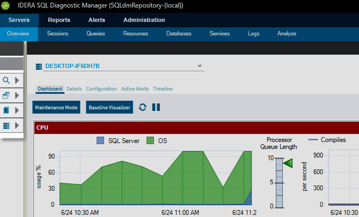
Task: Click the server icon beside DESKTOP-IF6DH7B
Action: coord(39,66)
